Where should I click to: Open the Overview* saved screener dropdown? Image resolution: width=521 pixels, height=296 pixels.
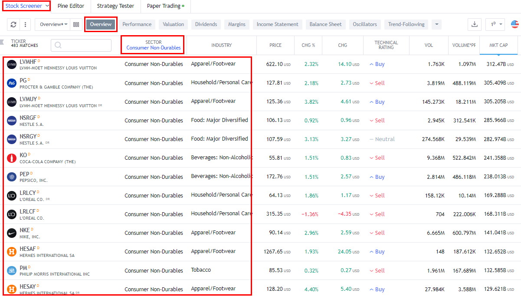pyautogui.click(x=52, y=25)
